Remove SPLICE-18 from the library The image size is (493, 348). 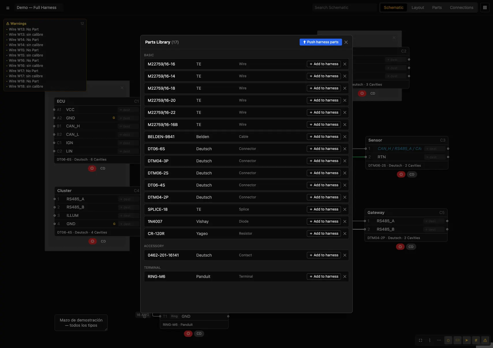[x=345, y=209]
